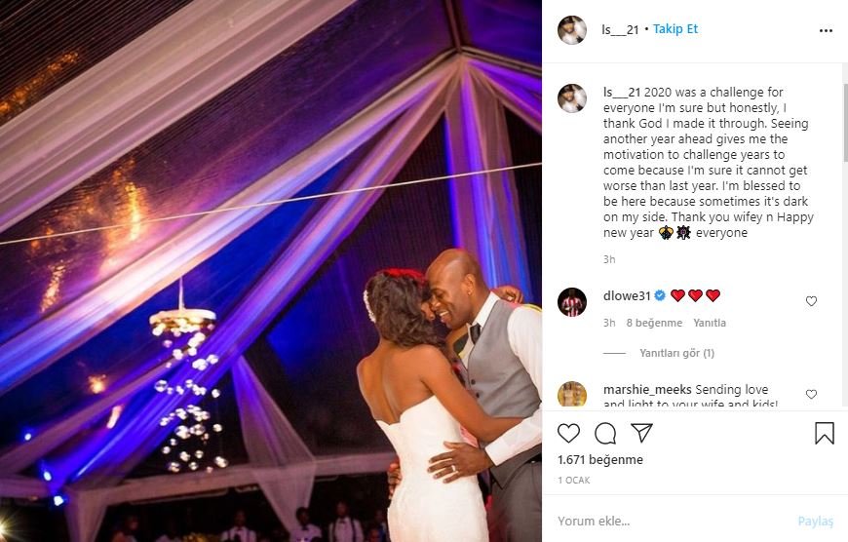
Task: Click the comments panel scrollbar
Action: click(845, 122)
